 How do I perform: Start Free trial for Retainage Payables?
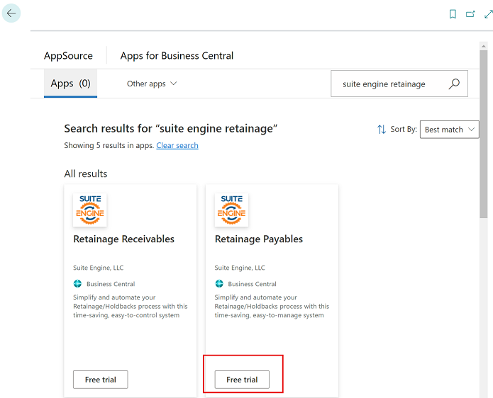point(242,380)
